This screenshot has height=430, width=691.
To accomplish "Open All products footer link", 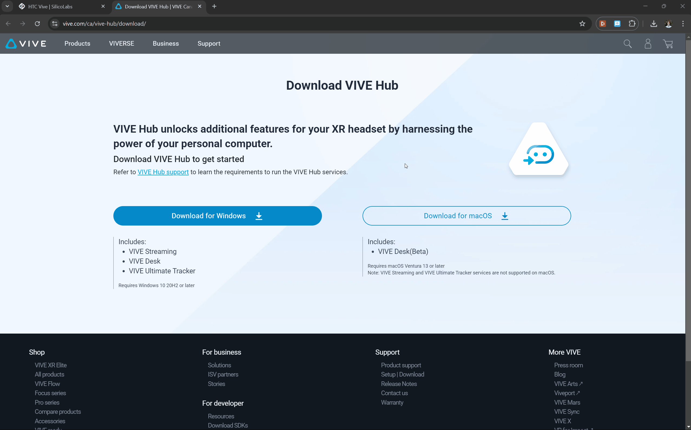I will pos(50,375).
